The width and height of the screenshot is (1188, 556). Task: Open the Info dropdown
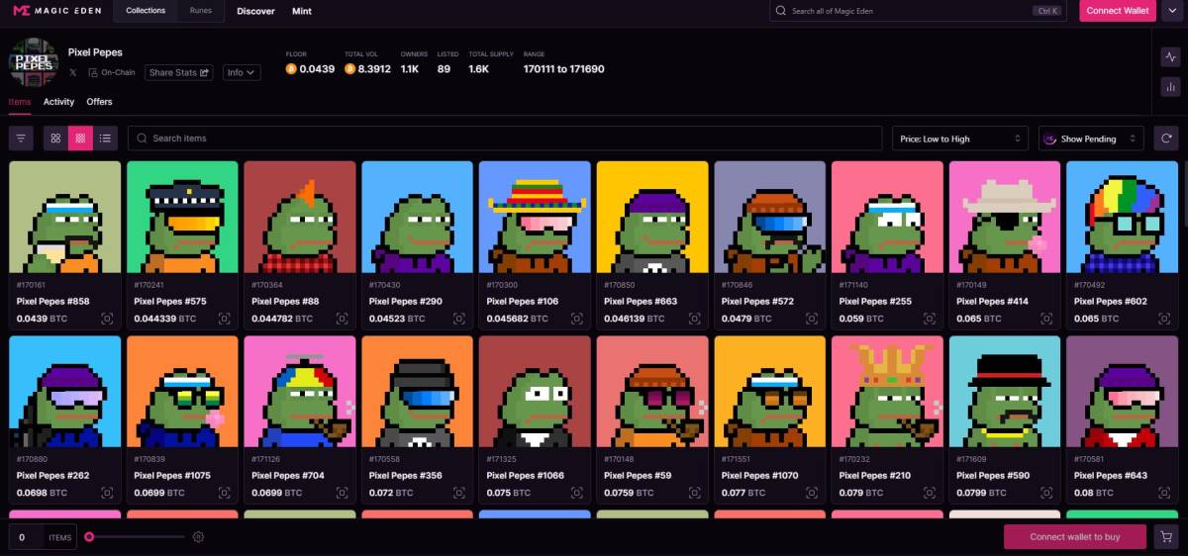[242, 72]
